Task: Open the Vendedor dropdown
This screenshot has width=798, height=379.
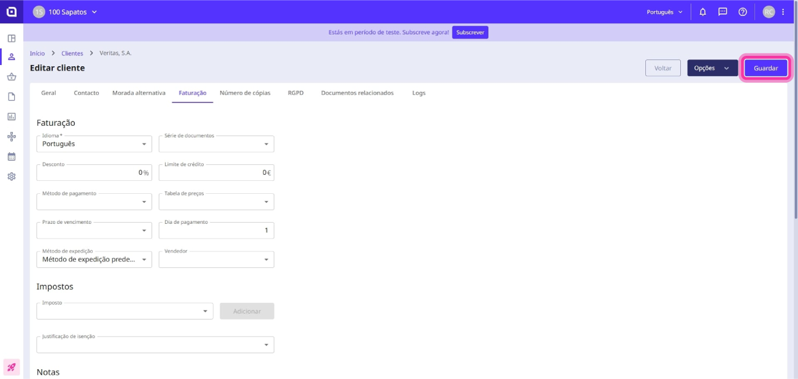Action: point(216,259)
